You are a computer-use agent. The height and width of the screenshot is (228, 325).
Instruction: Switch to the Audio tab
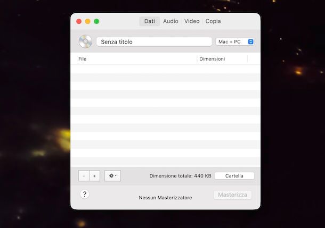pyautogui.click(x=170, y=21)
